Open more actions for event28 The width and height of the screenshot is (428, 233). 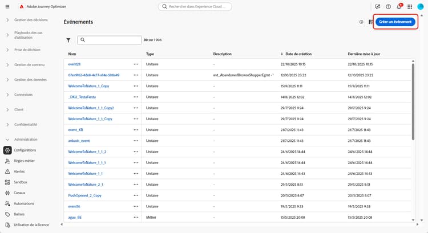pyautogui.click(x=136, y=64)
